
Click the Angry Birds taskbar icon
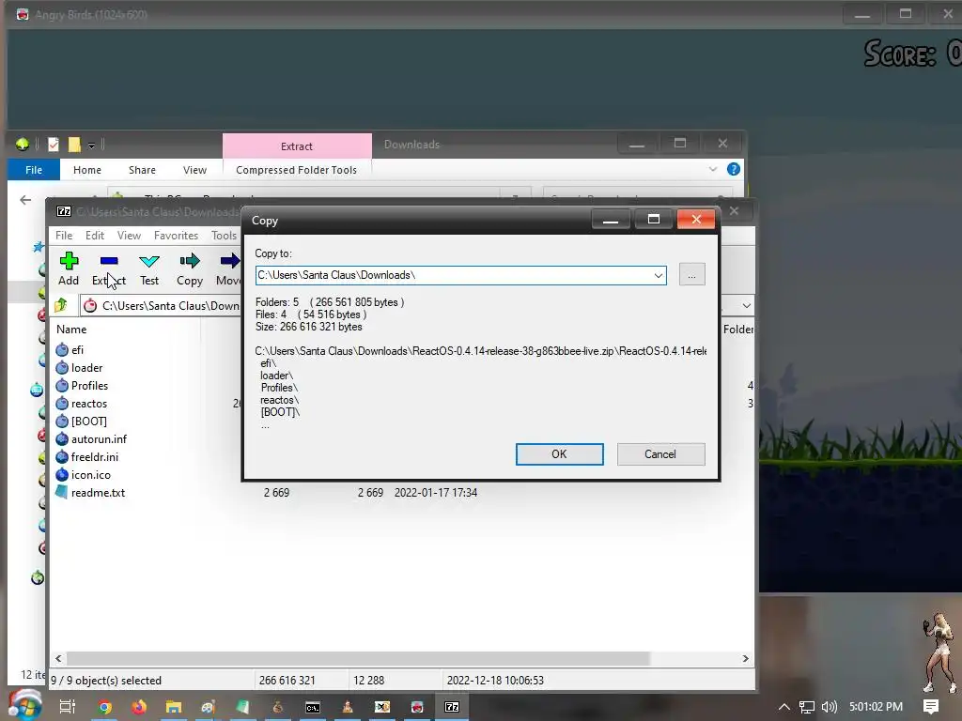(x=417, y=707)
